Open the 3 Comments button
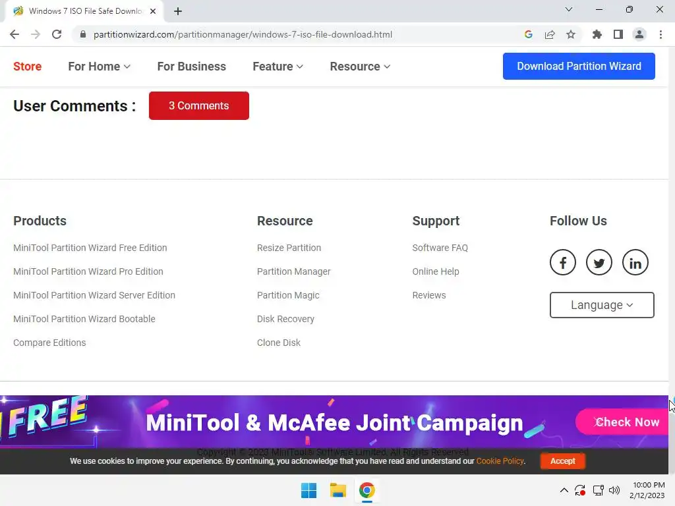The height and width of the screenshot is (506, 675). point(199,105)
